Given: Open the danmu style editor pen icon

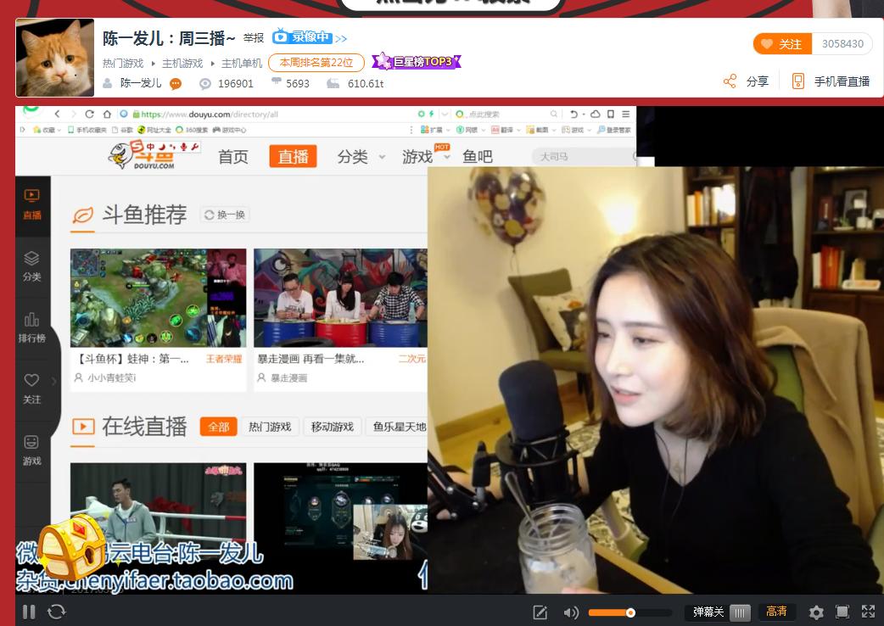Looking at the screenshot, I should [x=539, y=612].
